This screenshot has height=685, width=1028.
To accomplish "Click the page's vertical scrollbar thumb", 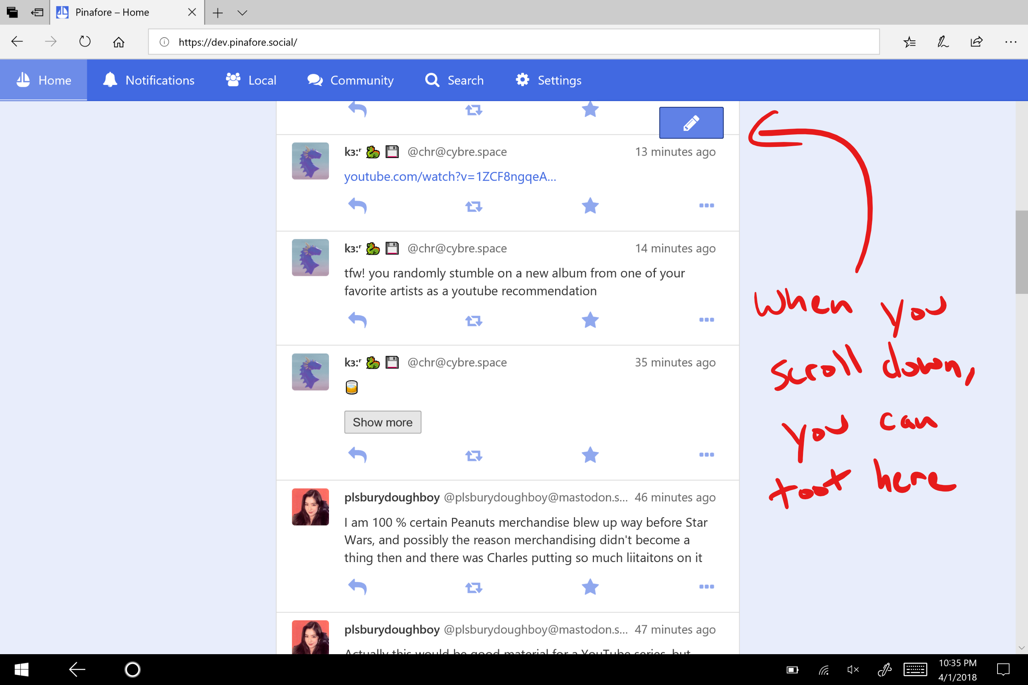I will (1022, 252).
